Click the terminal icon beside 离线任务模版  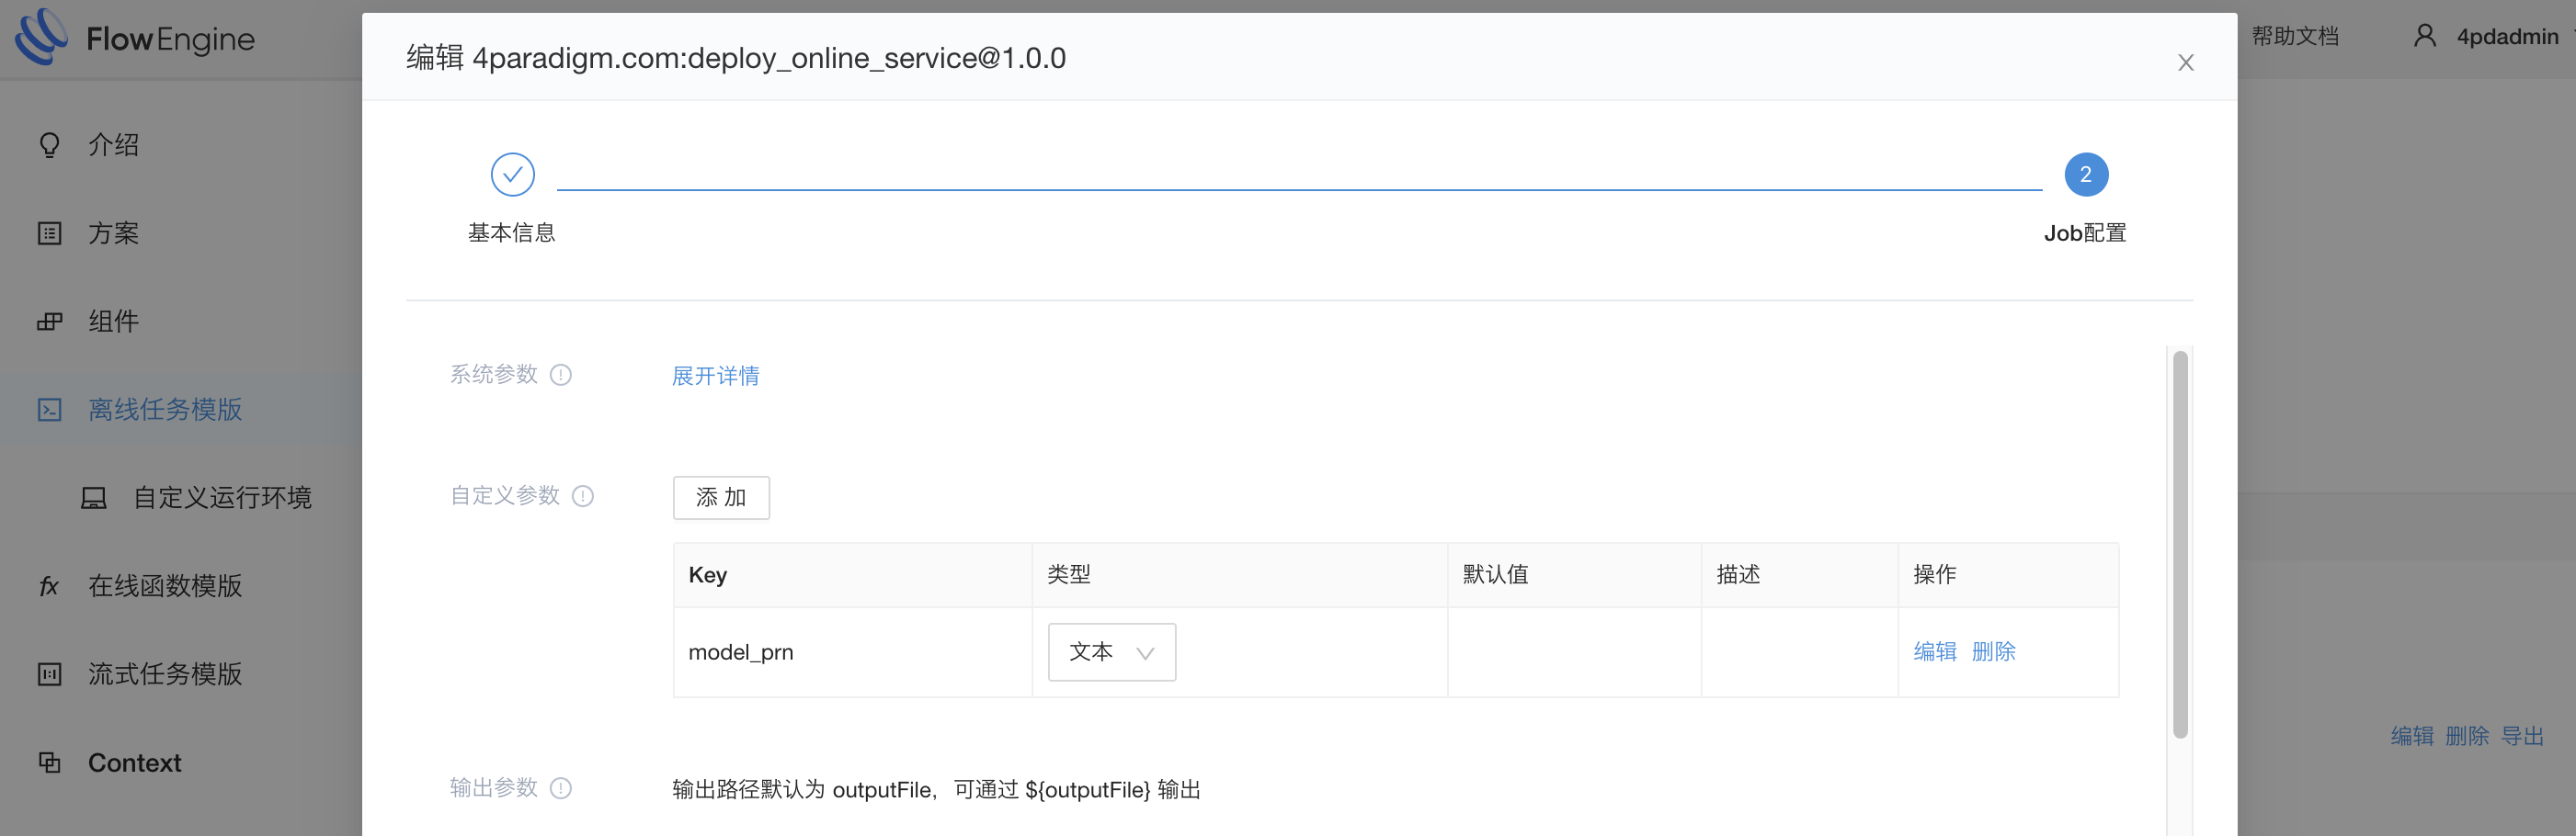(x=49, y=410)
